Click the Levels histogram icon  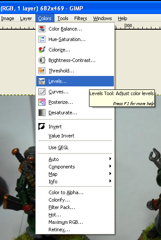point(42,81)
